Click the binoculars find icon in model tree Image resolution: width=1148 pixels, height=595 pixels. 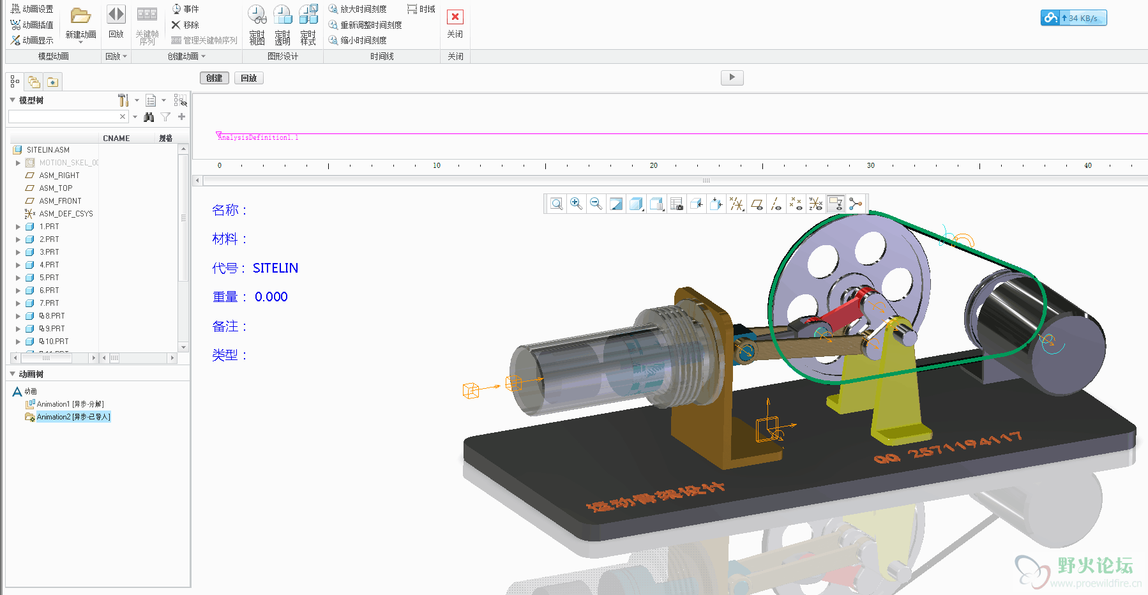pos(149,117)
